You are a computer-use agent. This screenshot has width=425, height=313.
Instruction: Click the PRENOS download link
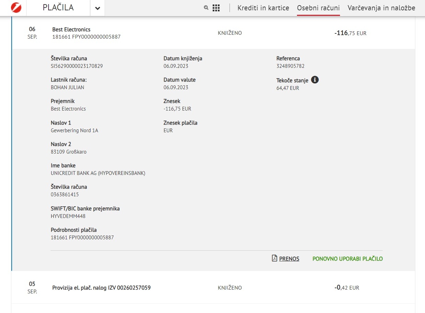tap(289, 259)
